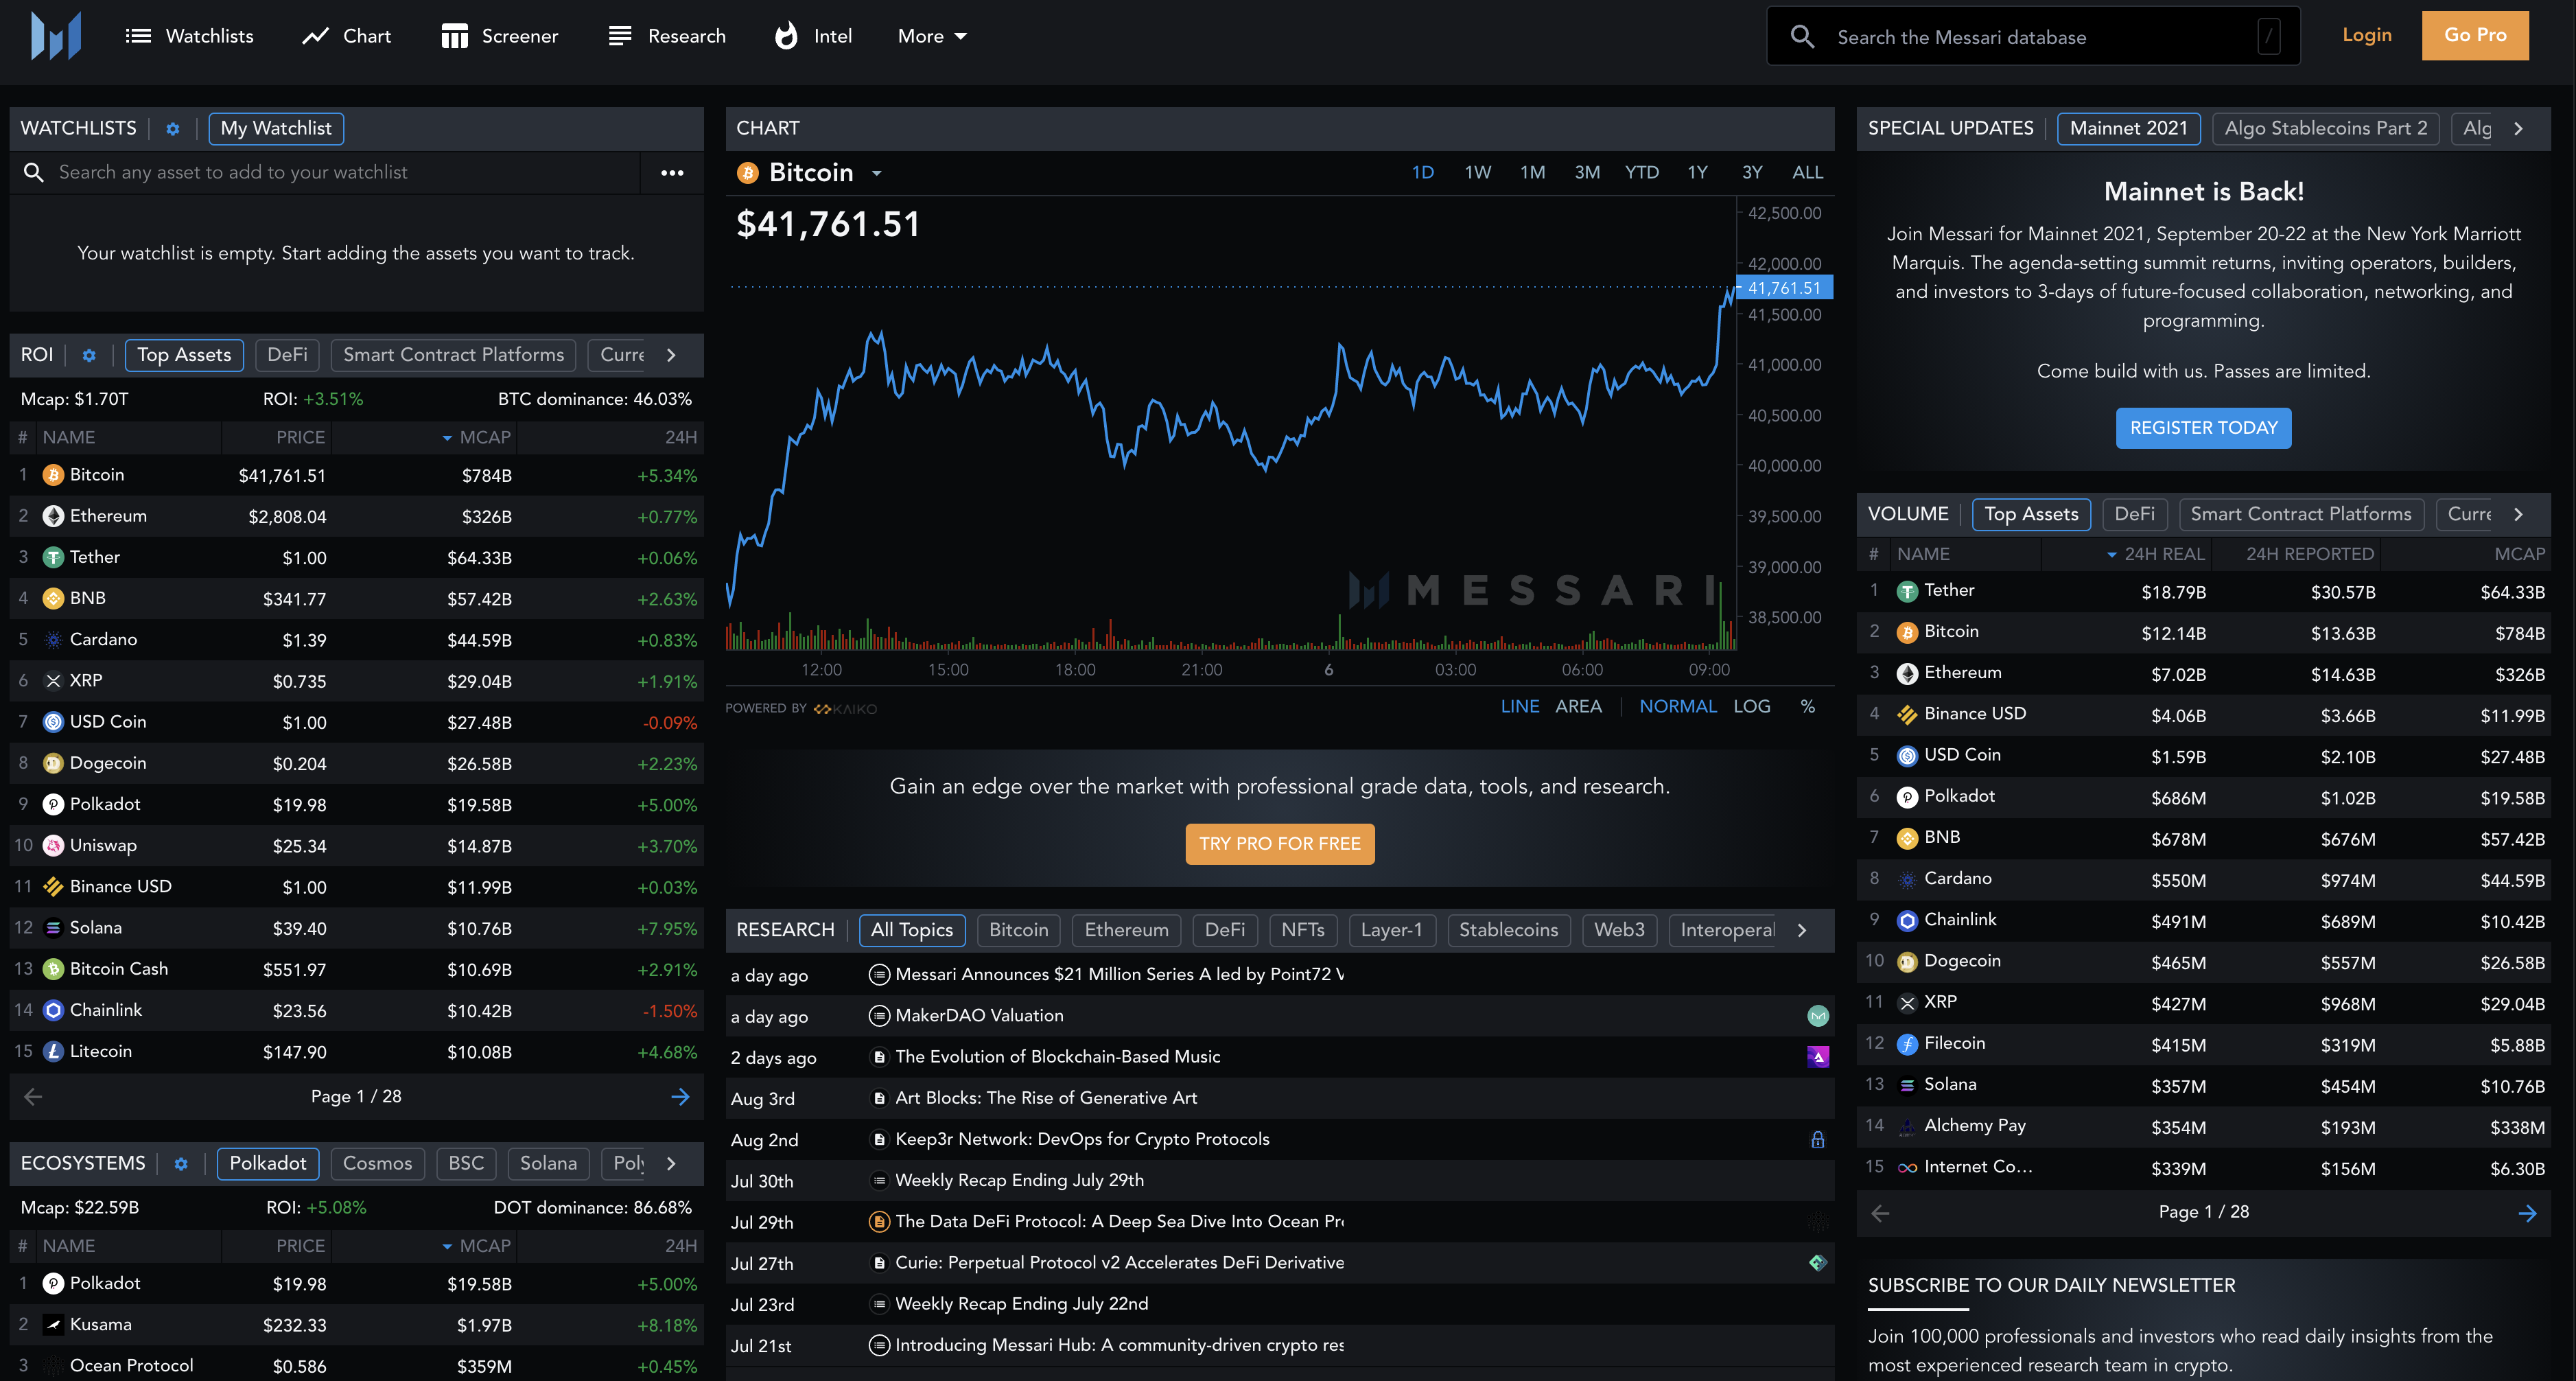Toggle chart percent (%) scale
Image resolution: width=2576 pixels, height=1381 pixels.
1807,706
